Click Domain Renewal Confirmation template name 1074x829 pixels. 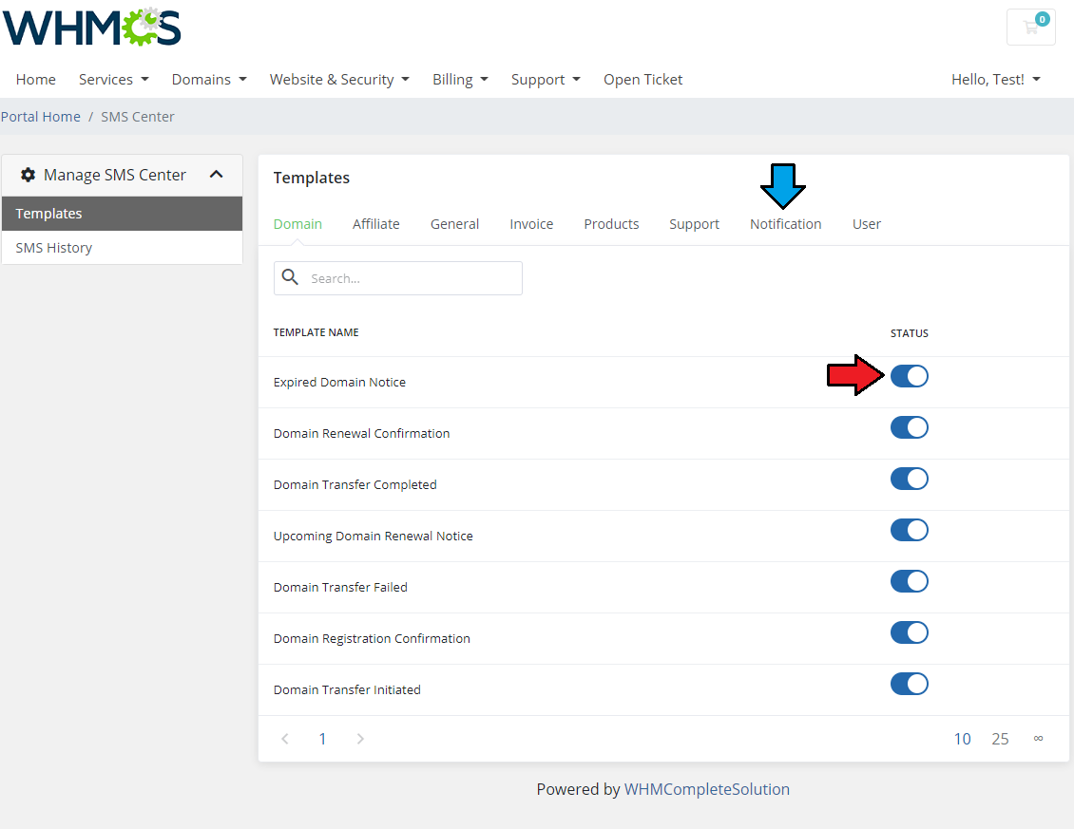(x=362, y=433)
